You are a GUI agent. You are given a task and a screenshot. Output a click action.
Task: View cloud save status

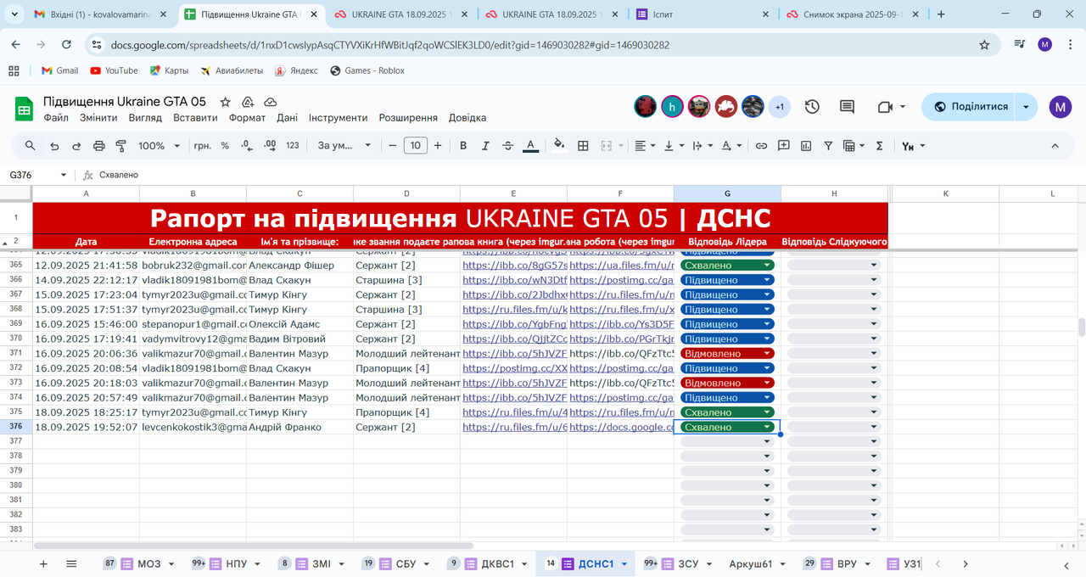tap(270, 101)
